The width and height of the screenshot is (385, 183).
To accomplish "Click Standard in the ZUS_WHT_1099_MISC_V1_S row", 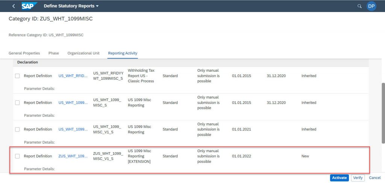I will (x=170, y=156).
